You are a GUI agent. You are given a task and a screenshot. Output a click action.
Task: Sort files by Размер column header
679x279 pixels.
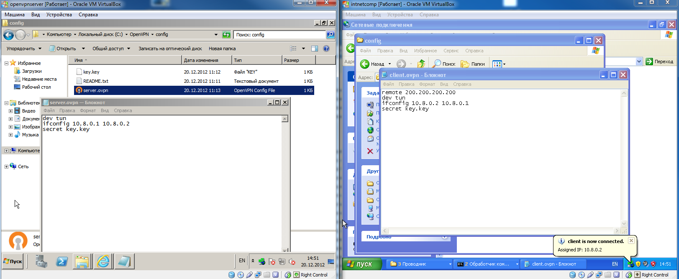point(299,60)
